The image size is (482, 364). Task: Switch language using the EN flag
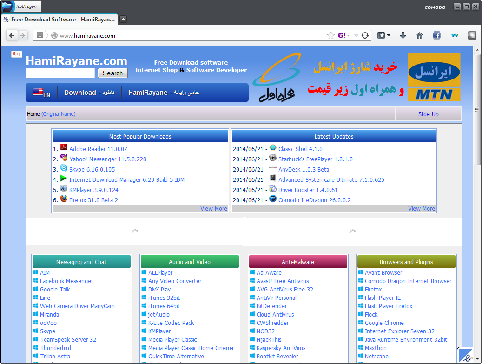[x=41, y=93]
